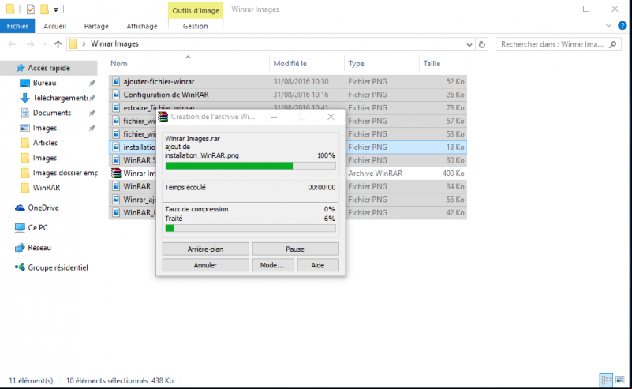Click the Téléchargements download arrow icon
632x389 pixels.
pos(24,98)
